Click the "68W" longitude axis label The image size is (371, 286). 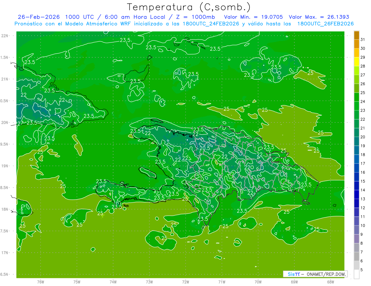tap(330, 282)
